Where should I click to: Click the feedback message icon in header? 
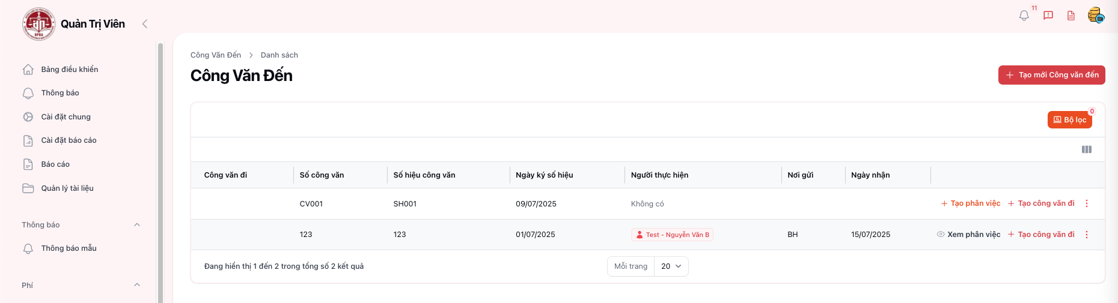1048,16
